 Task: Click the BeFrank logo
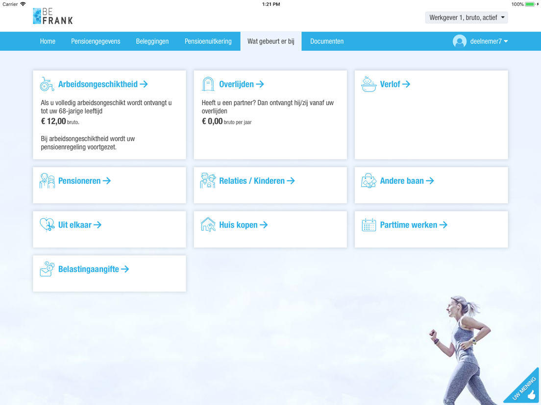tap(53, 16)
